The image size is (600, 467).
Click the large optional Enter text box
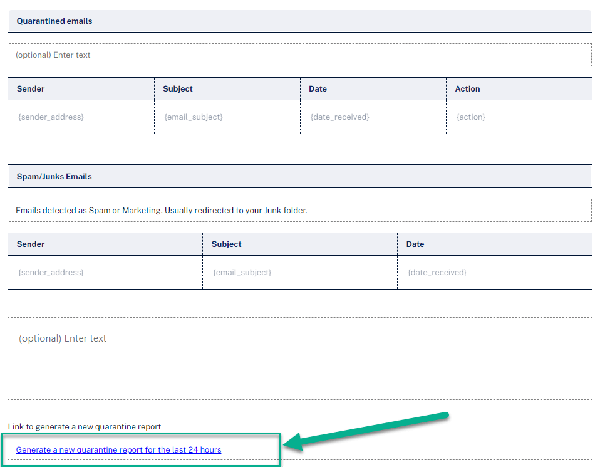click(x=300, y=359)
